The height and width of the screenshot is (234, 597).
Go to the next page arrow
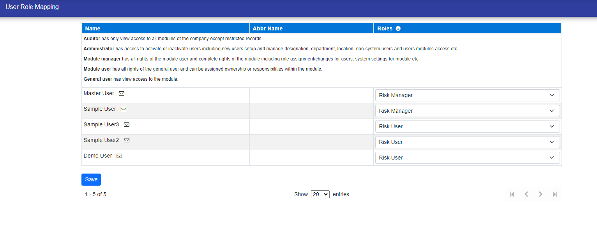pyautogui.click(x=540, y=194)
